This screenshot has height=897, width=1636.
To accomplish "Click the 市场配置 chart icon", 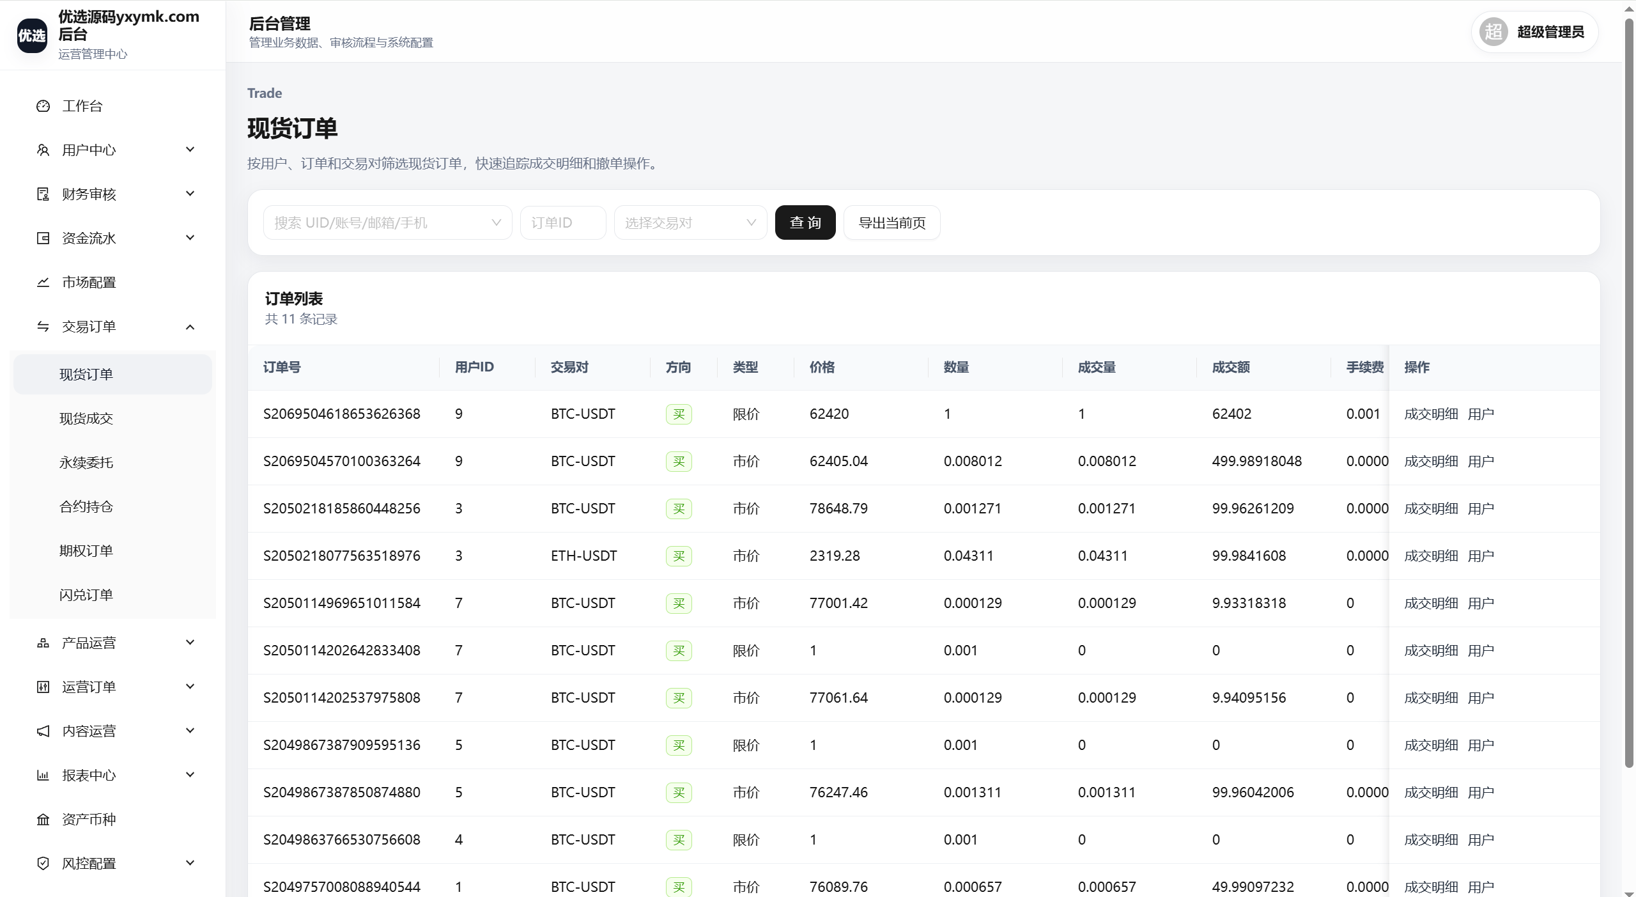I will [43, 283].
